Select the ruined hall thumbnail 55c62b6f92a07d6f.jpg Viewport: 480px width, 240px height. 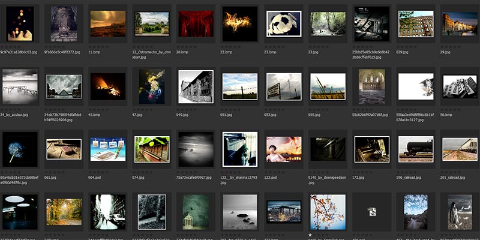[372, 86]
